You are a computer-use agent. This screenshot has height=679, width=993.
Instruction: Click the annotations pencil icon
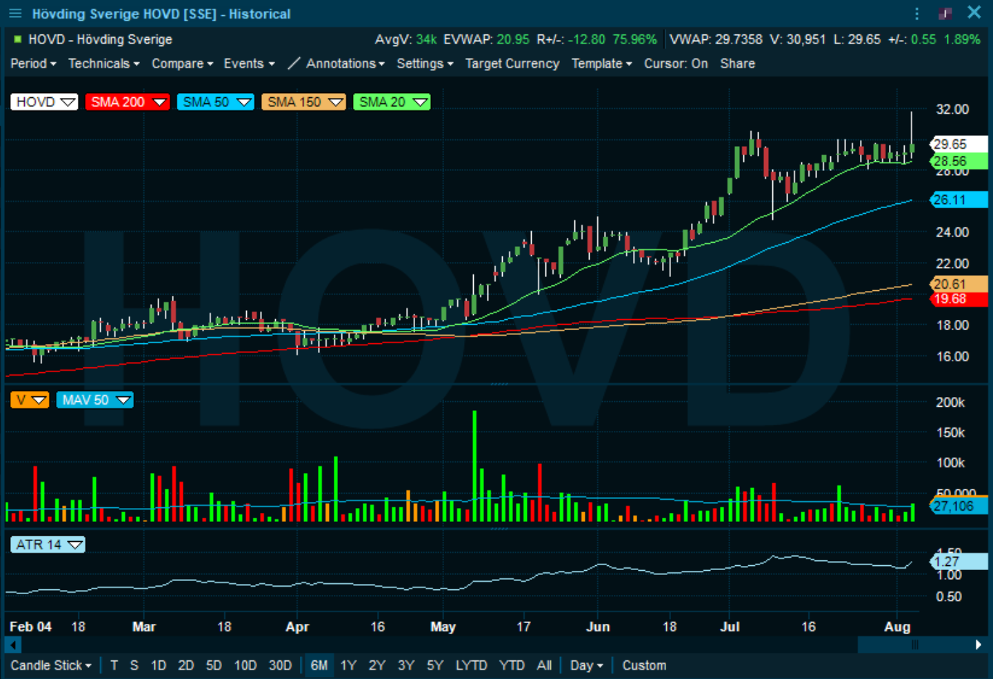[x=294, y=63]
